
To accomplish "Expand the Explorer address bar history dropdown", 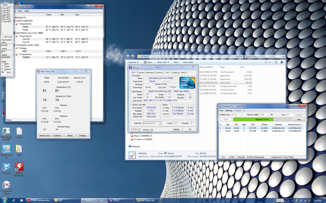I will point(237,56).
